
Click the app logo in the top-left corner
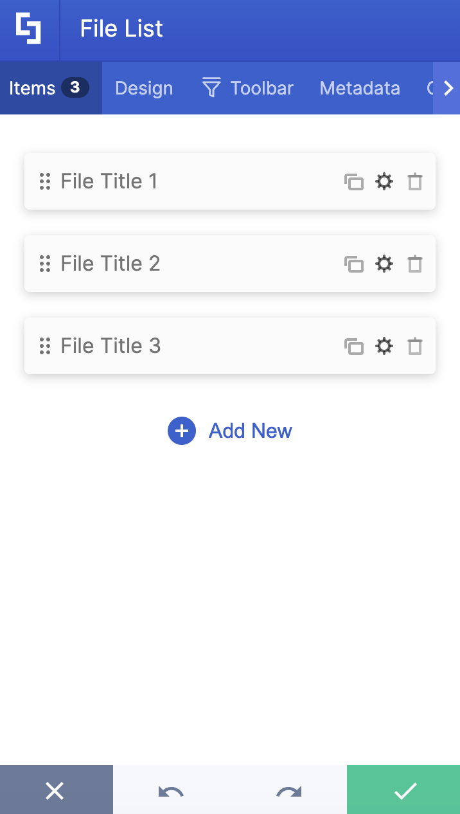pos(29,29)
